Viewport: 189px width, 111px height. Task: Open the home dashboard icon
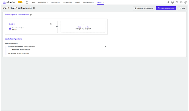[x=27, y=2]
